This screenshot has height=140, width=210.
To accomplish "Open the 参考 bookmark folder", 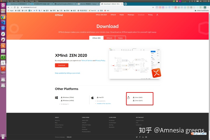I will point(53,10).
